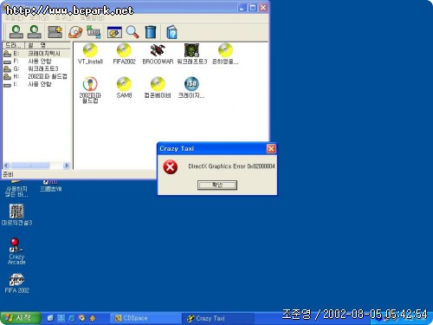Click the magnifying glass search toolbar icon
The height and width of the screenshot is (325, 433).
coord(132,32)
